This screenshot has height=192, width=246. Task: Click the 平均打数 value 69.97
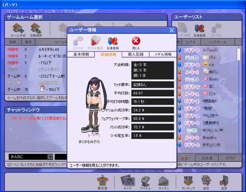[153, 93]
